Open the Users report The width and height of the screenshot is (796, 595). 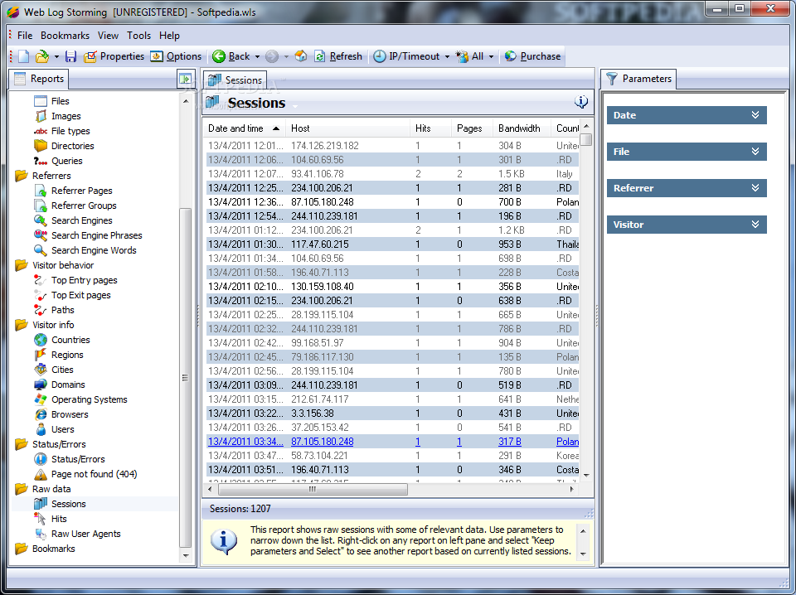pyautogui.click(x=54, y=429)
